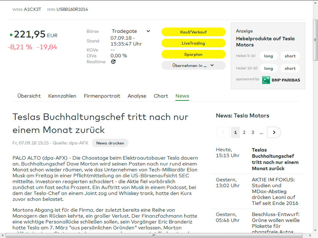Image resolution: width=318 pixels, height=238 pixels.
Task: Open the pagination ellipsis selector
Action: (x=261, y=132)
